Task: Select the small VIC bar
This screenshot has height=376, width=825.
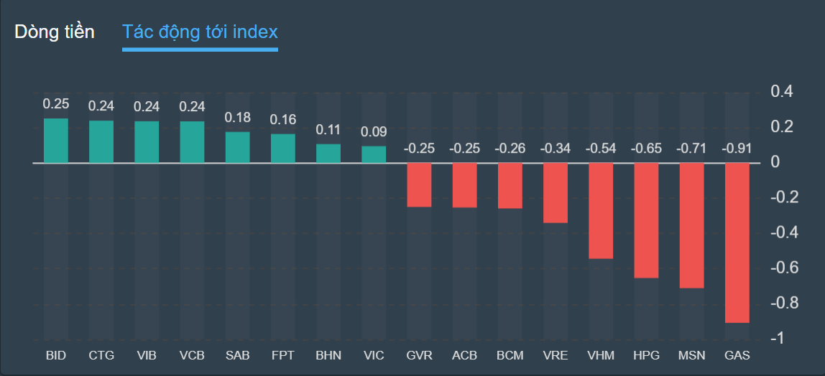Action: click(374, 155)
